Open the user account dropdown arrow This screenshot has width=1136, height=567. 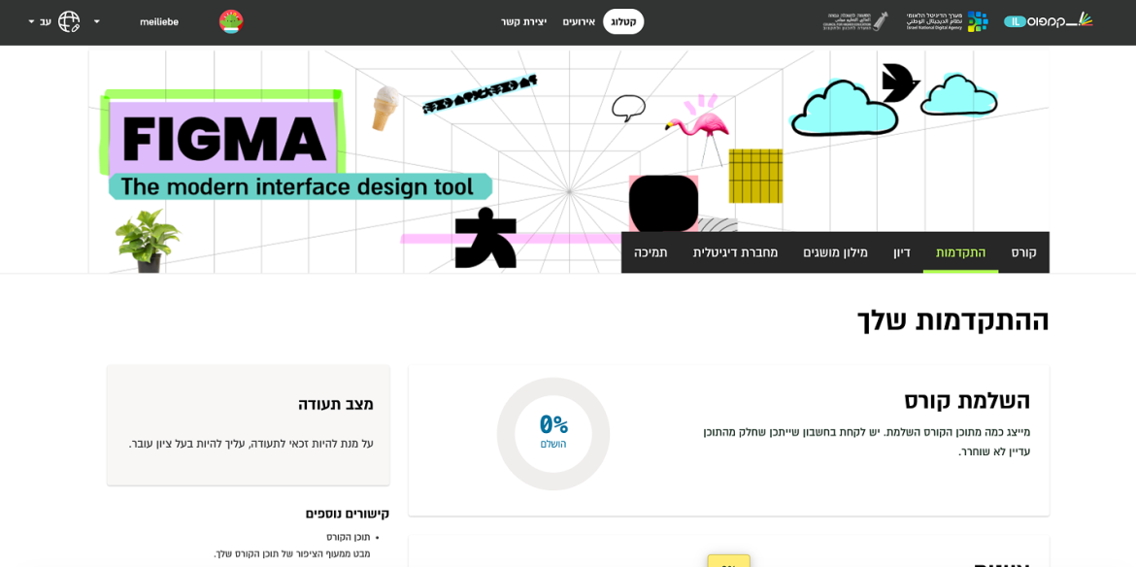(x=96, y=21)
